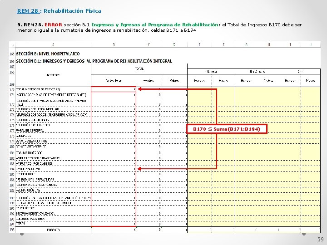Click Ambos Sexos cell of Otros row
The height and width of the screenshot is (245, 327).
[x=114, y=224]
